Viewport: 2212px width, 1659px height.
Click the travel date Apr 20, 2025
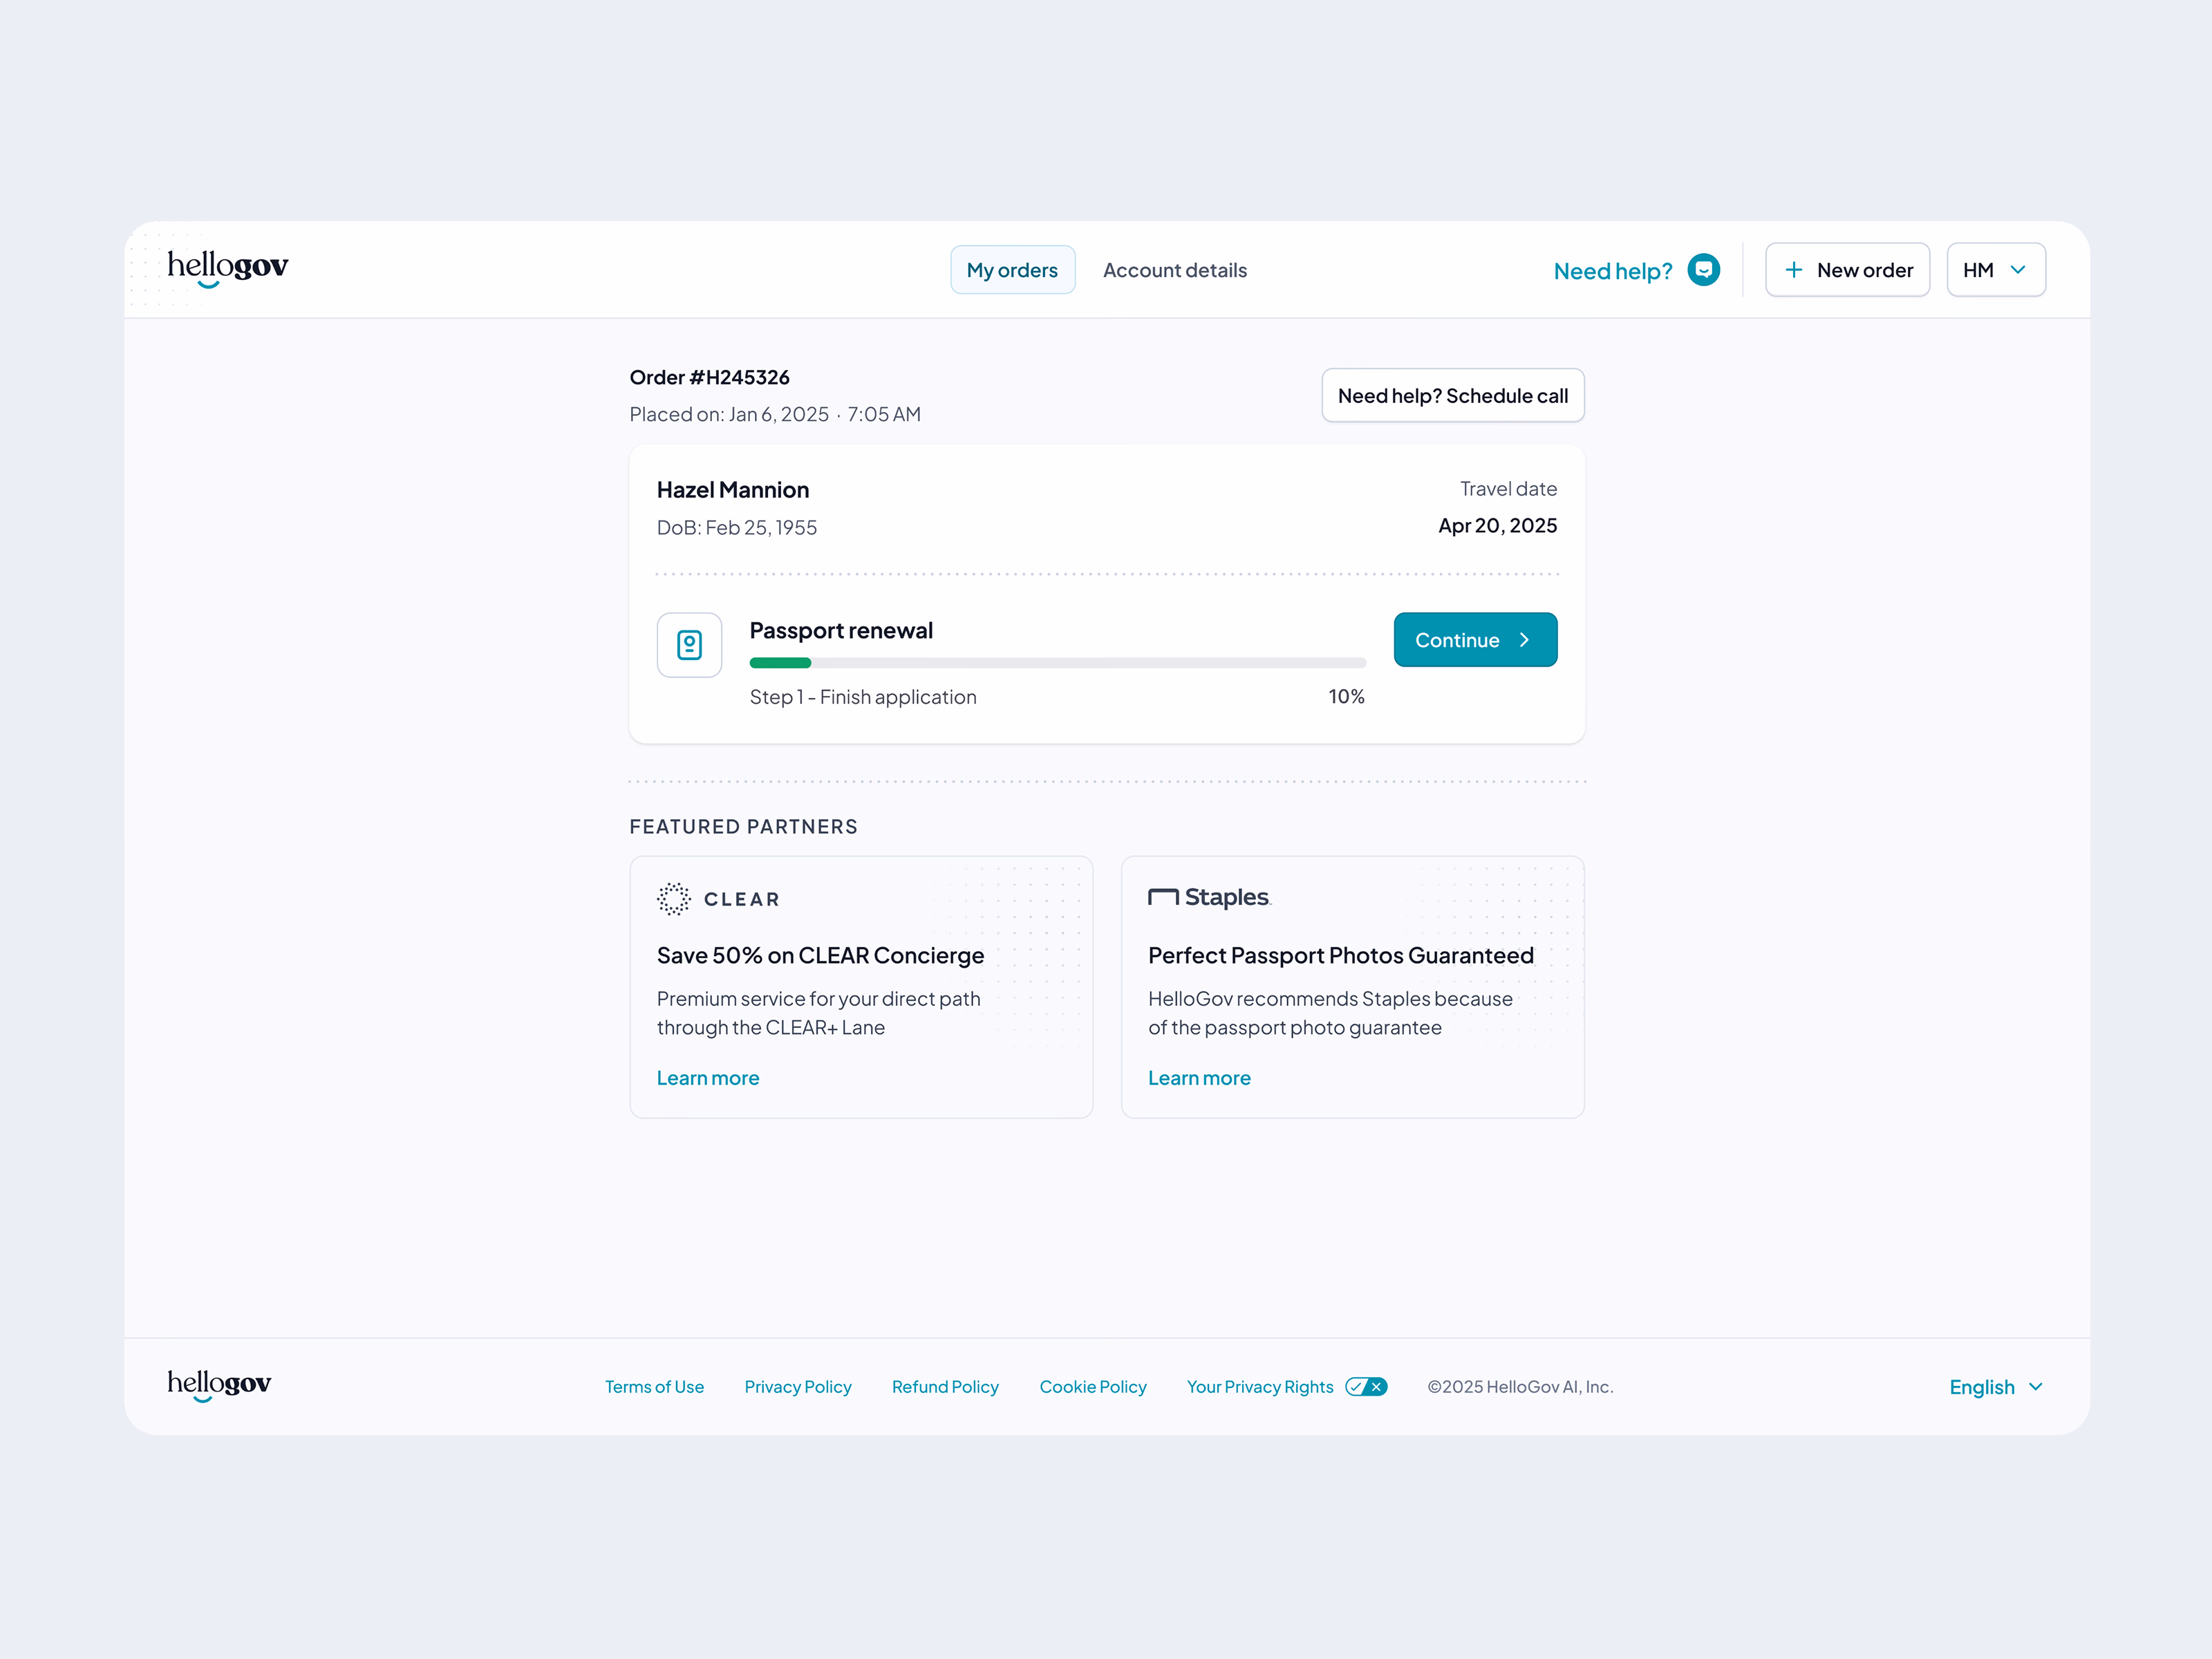tap(1497, 526)
